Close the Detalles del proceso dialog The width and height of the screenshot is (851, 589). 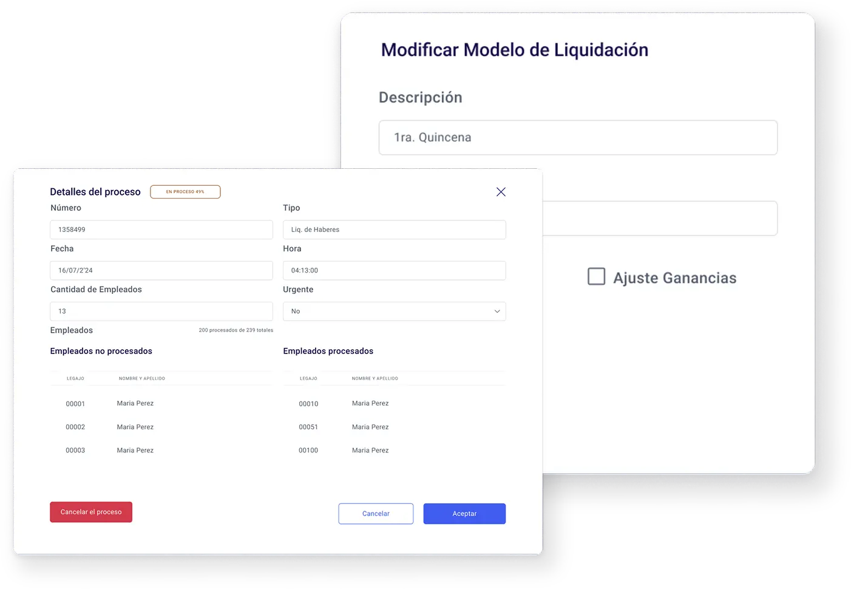pos(501,192)
